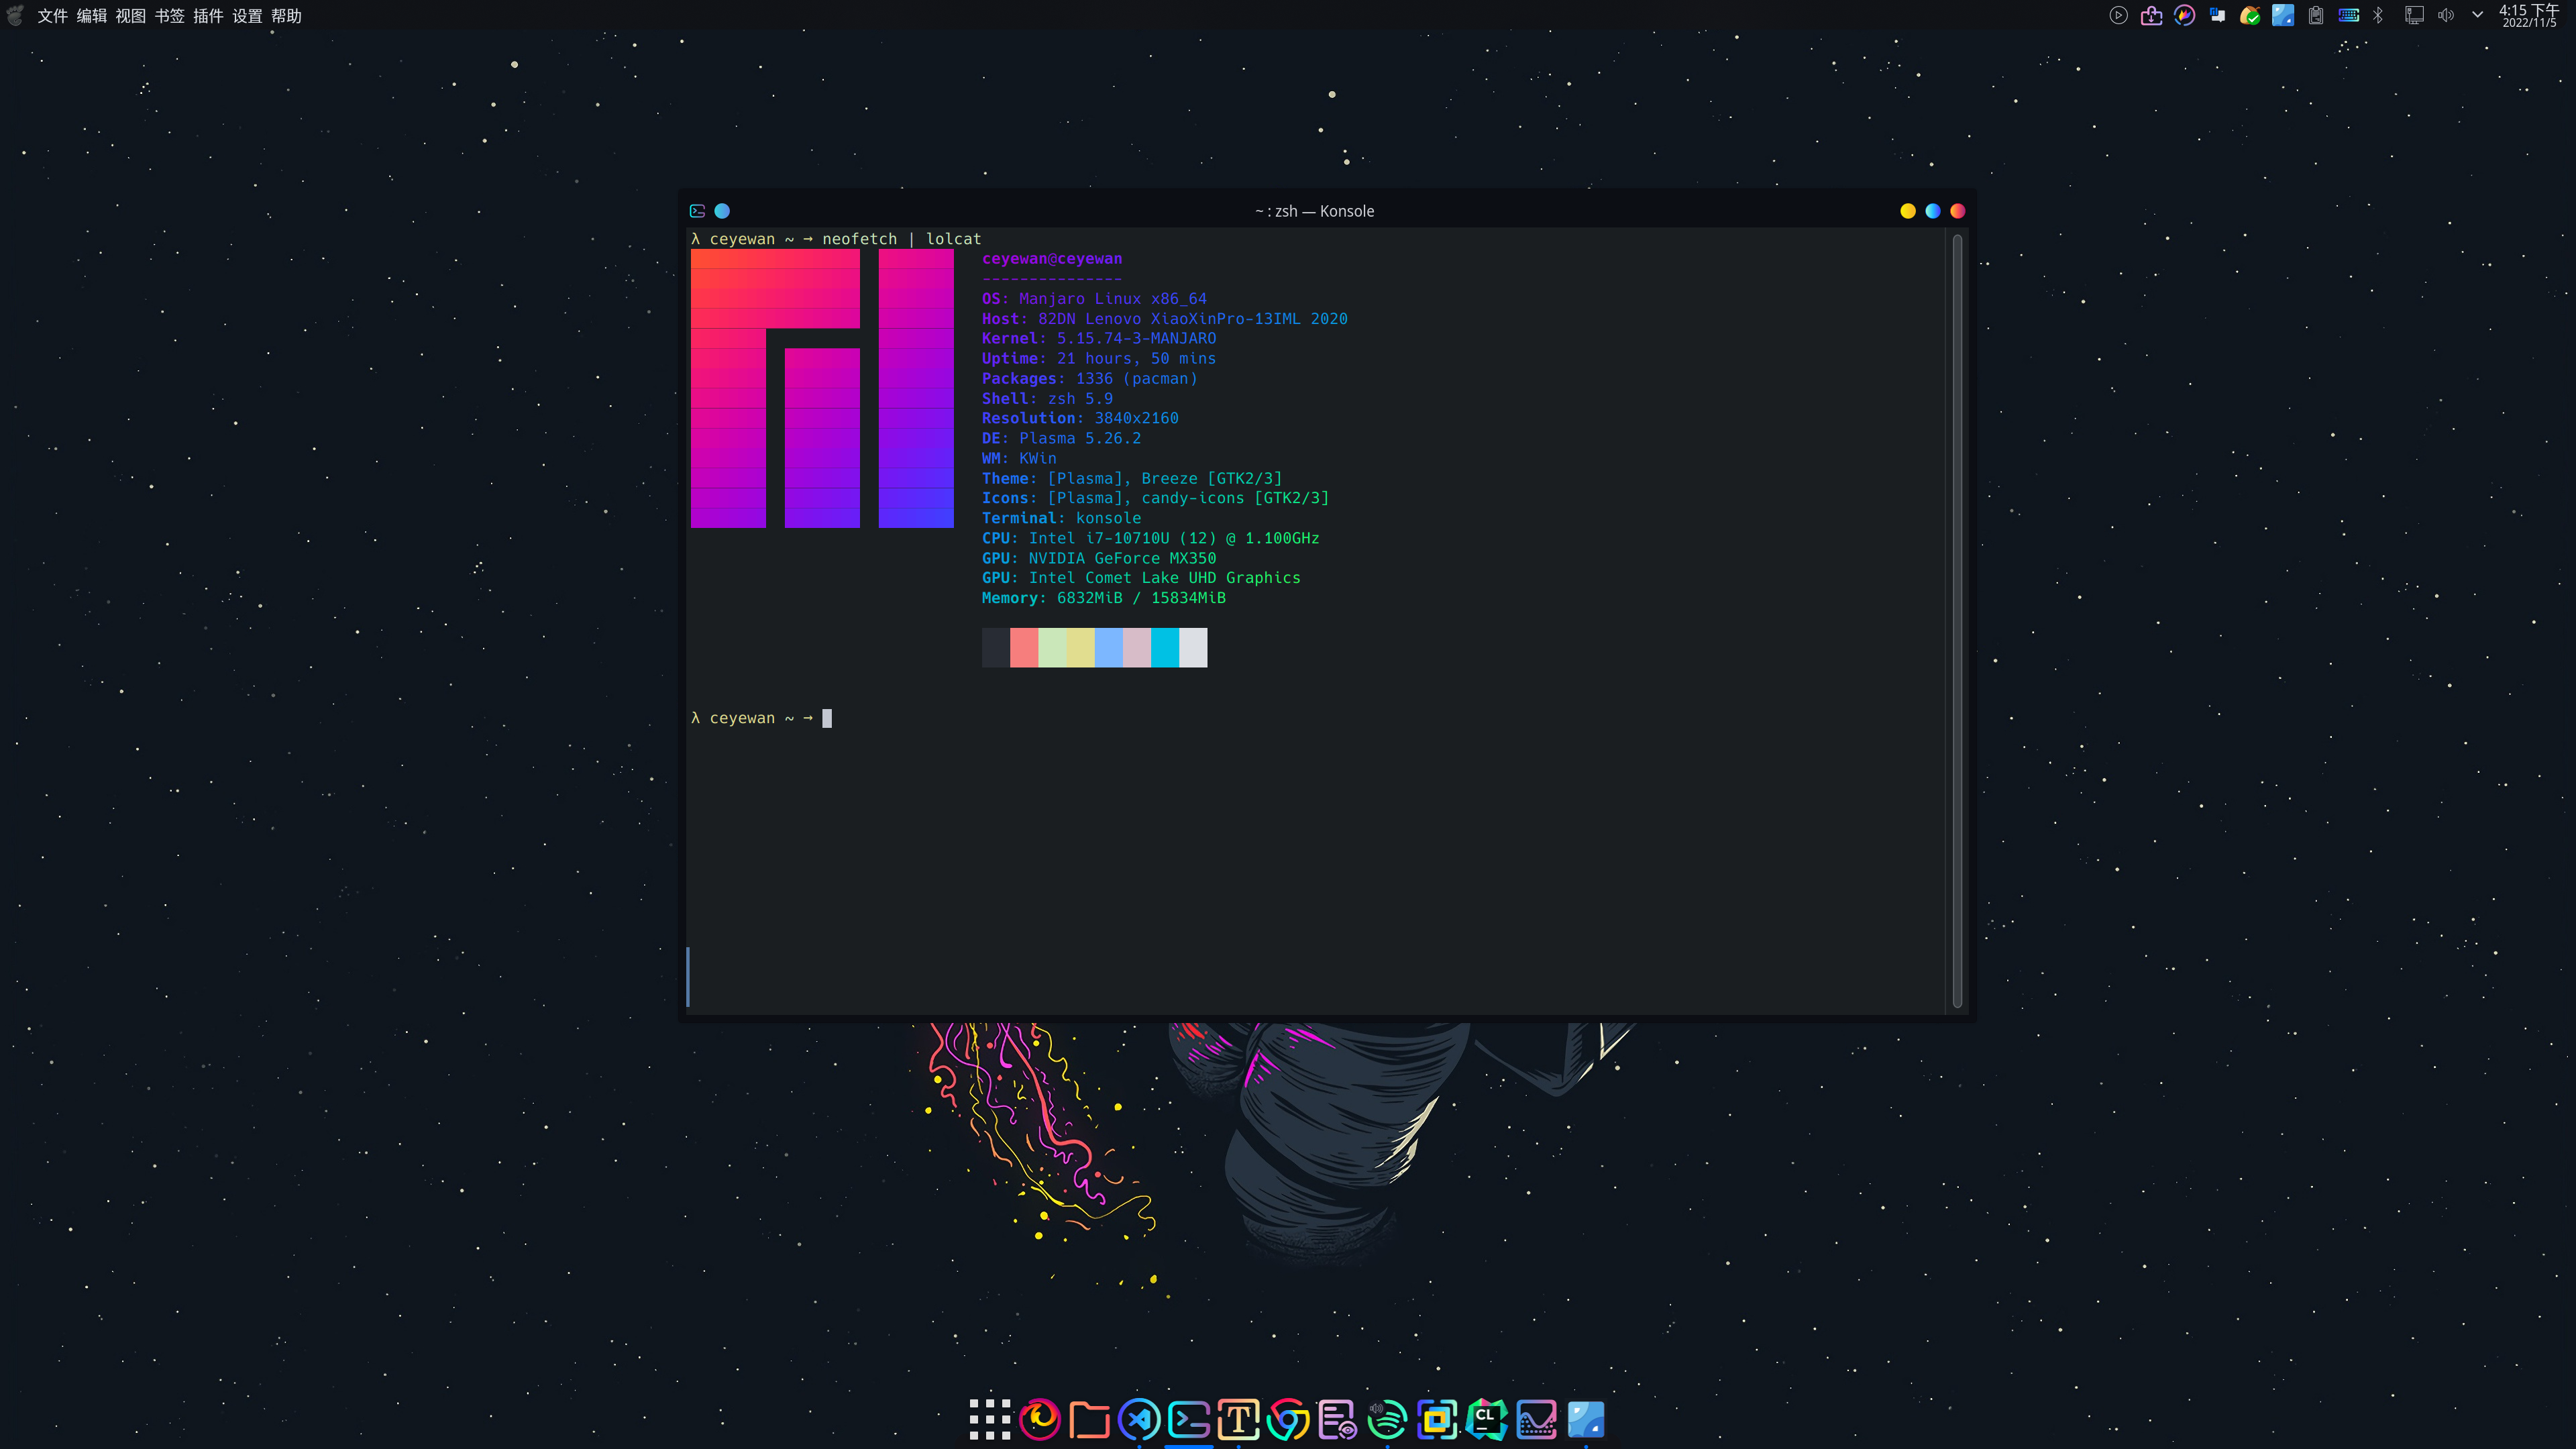Click the 'ceyewan@ceyewan' header text
2576x1449 pixels.
click(x=1052, y=259)
